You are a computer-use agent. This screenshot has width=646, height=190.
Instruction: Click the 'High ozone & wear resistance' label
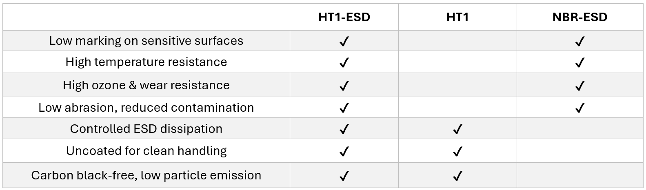point(146,85)
